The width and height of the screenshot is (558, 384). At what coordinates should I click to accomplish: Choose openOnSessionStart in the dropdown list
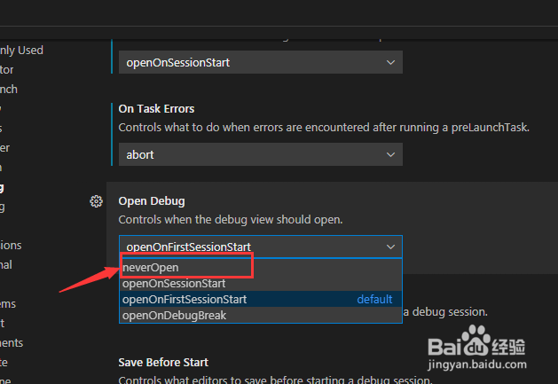pyautogui.click(x=261, y=283)
